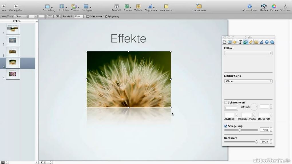The image size is (292, 164).
Task: Click the inspector Deckkraft opacity slider
Action: [x=241, y=142]
